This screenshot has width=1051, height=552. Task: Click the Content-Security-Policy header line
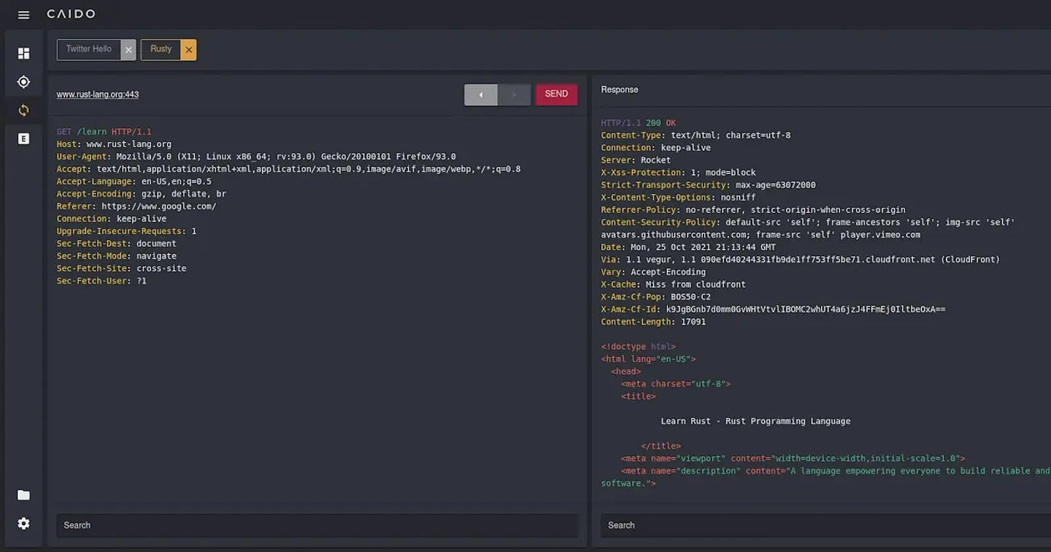pyautogui.click(x=808, y=229)
